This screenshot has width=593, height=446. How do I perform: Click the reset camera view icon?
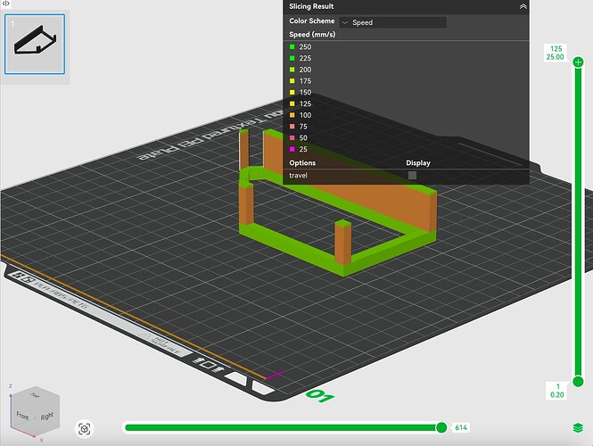85,429
